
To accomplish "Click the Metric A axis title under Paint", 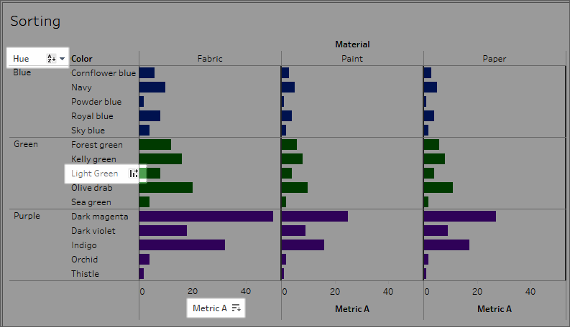I will coord(352,309).
